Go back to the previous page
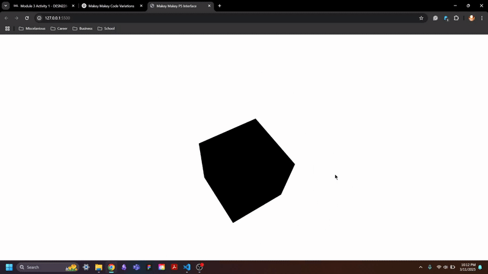Image resolution: width=488 pixels, height=274 pixels. click(x=6, y=18)
